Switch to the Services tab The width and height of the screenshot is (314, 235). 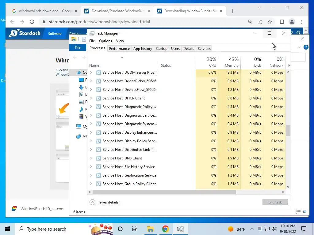coord(204,49)
